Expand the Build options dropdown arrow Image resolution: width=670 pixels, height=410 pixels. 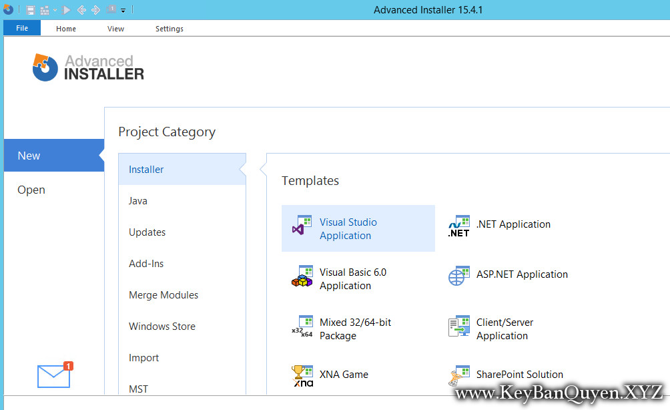click(x=55, y=10)
